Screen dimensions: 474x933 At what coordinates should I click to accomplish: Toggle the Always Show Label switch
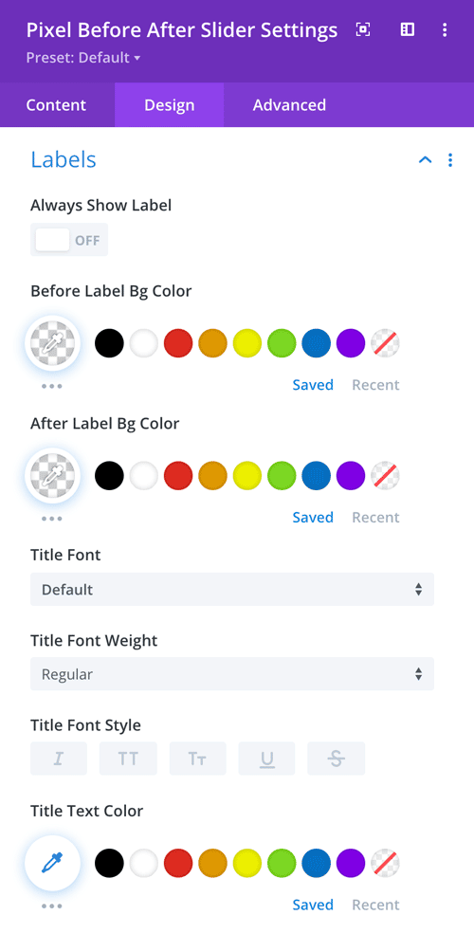click(x=69, y=240)
